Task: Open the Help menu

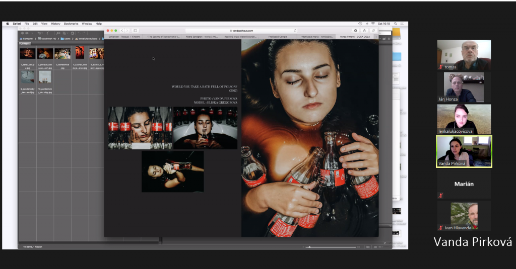Action: click(x=99, y=24)
